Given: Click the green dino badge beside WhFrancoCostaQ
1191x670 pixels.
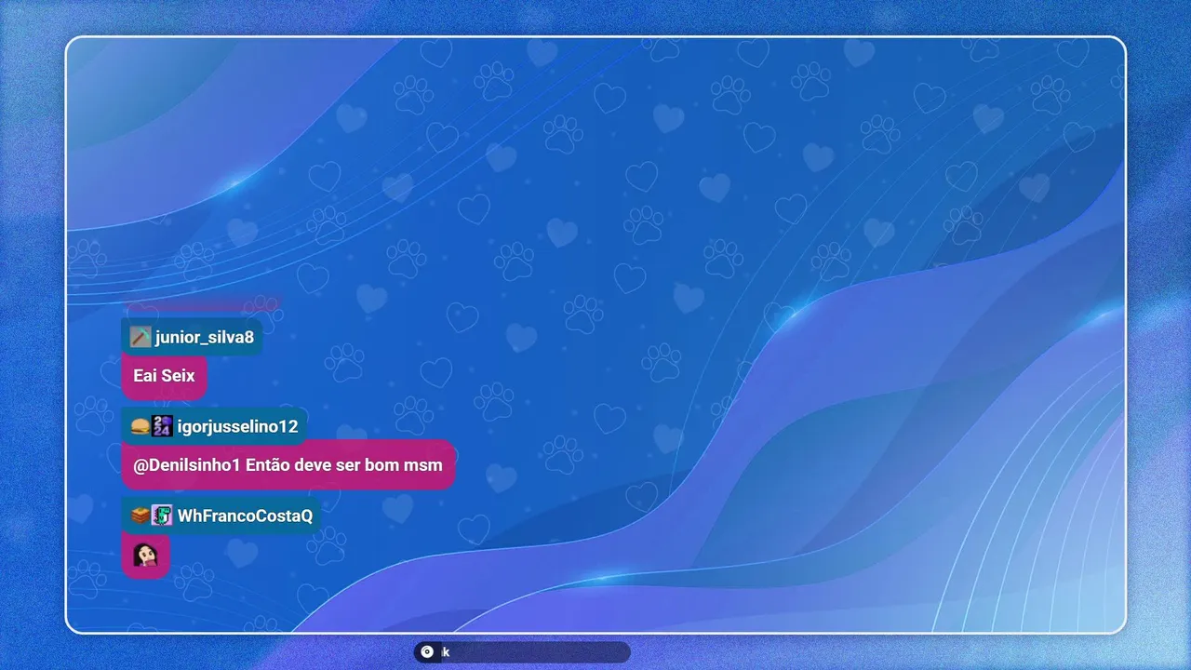Looking at the screenshot, I should (162, 516).
